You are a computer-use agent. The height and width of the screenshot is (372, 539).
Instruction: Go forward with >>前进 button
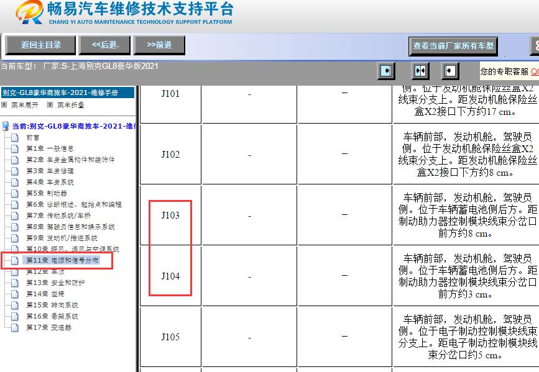pyautogui.click(x=159, y=45)
